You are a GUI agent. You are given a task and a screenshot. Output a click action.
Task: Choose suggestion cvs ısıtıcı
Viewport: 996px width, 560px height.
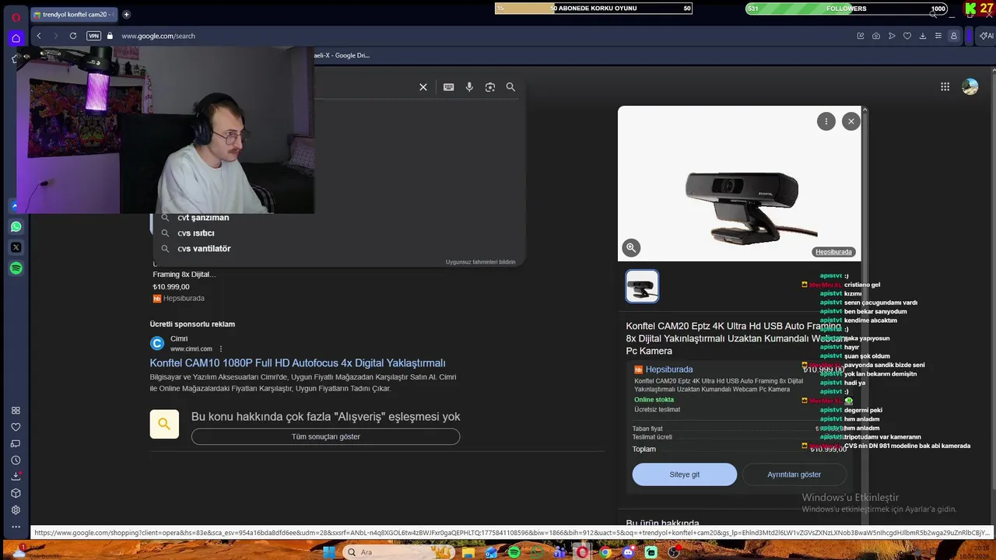196,233
